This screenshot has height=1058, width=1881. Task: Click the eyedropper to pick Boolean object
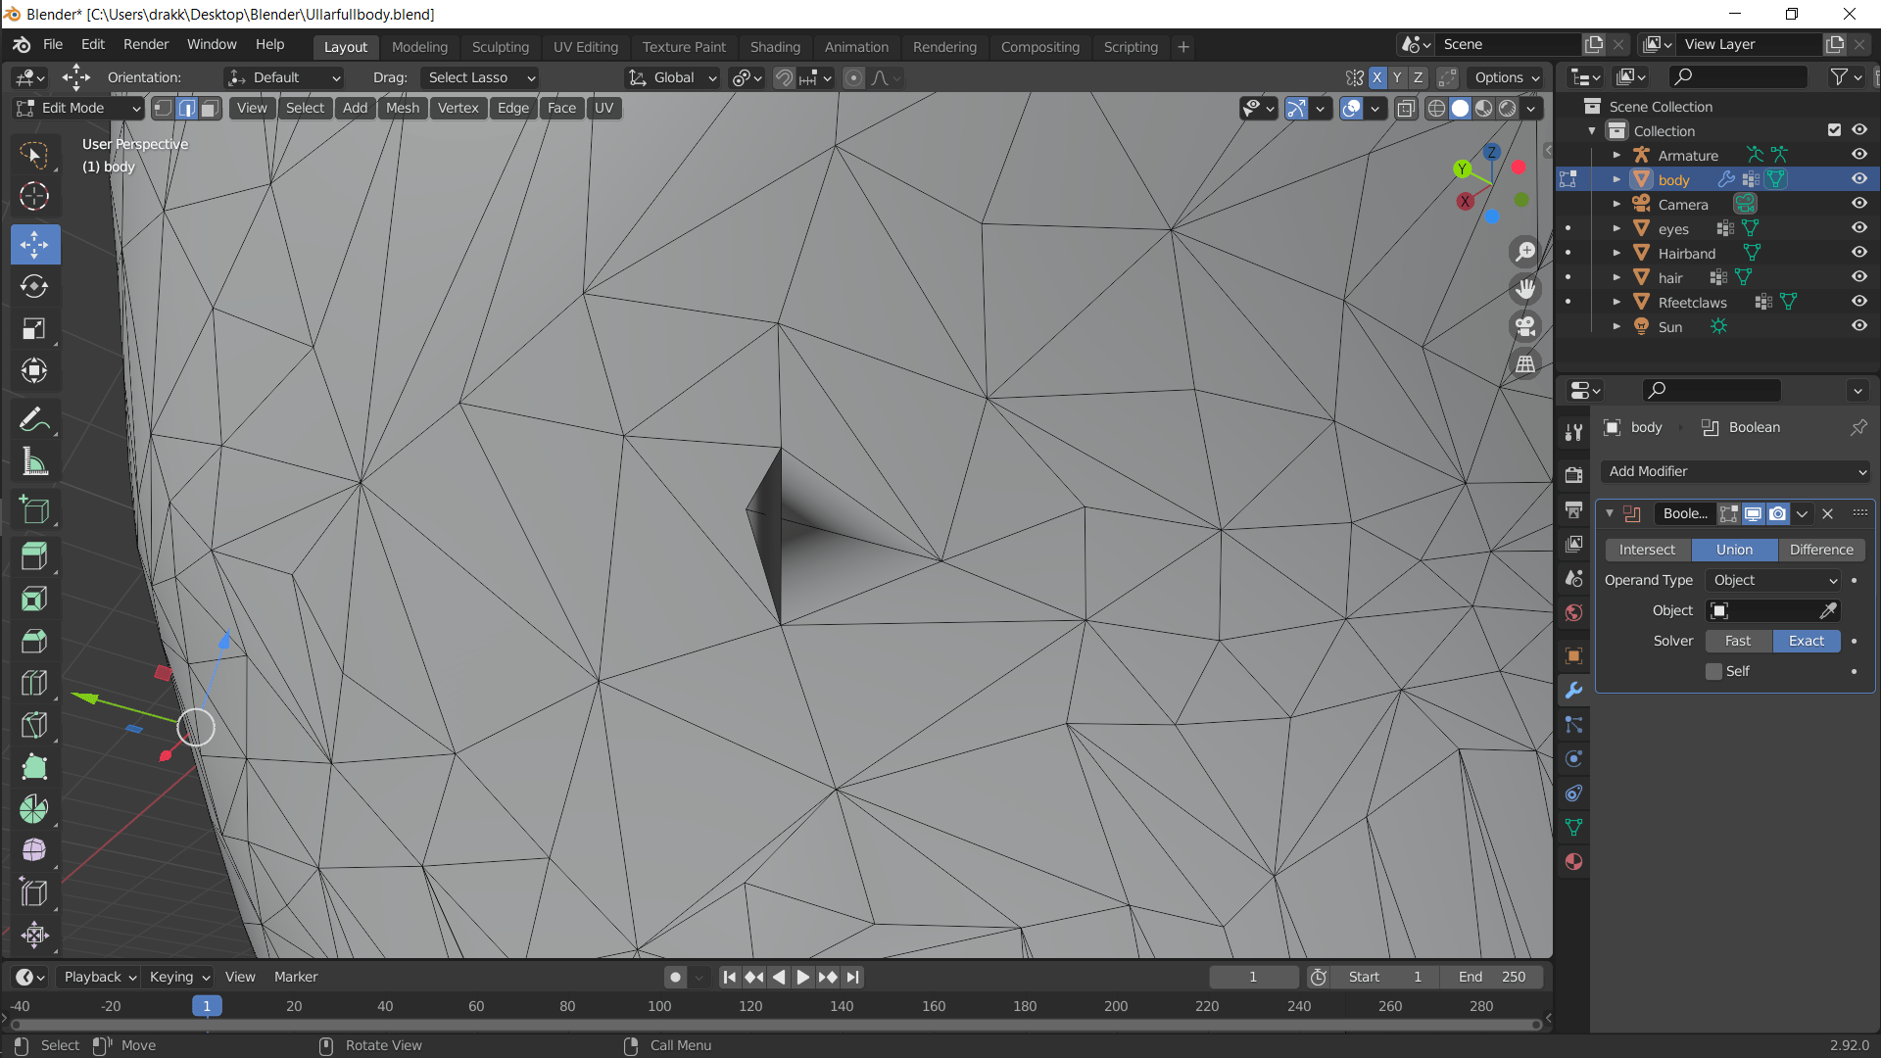(1828, 610)
